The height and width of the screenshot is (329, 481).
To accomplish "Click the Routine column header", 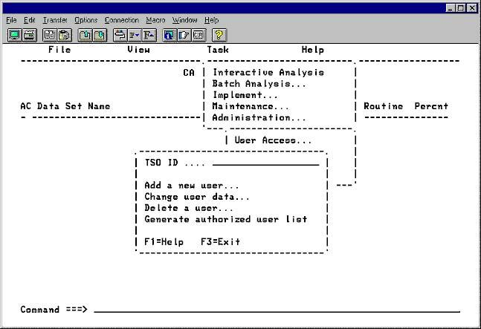I will click(x=384, y=106).
